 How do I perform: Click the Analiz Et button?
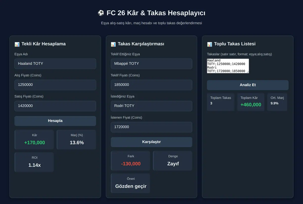(x=248, y=85)
